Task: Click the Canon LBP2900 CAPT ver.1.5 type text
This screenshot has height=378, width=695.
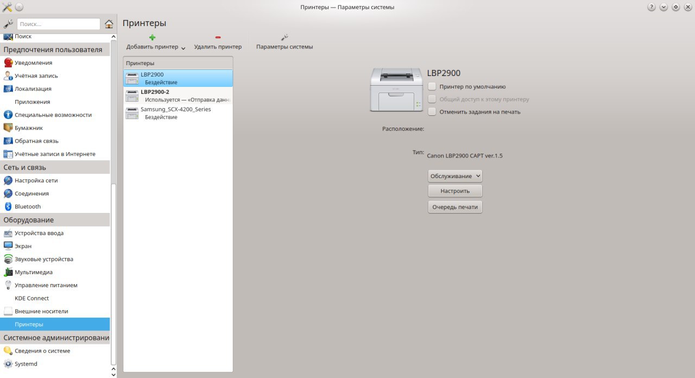Action: pos(465,156)
